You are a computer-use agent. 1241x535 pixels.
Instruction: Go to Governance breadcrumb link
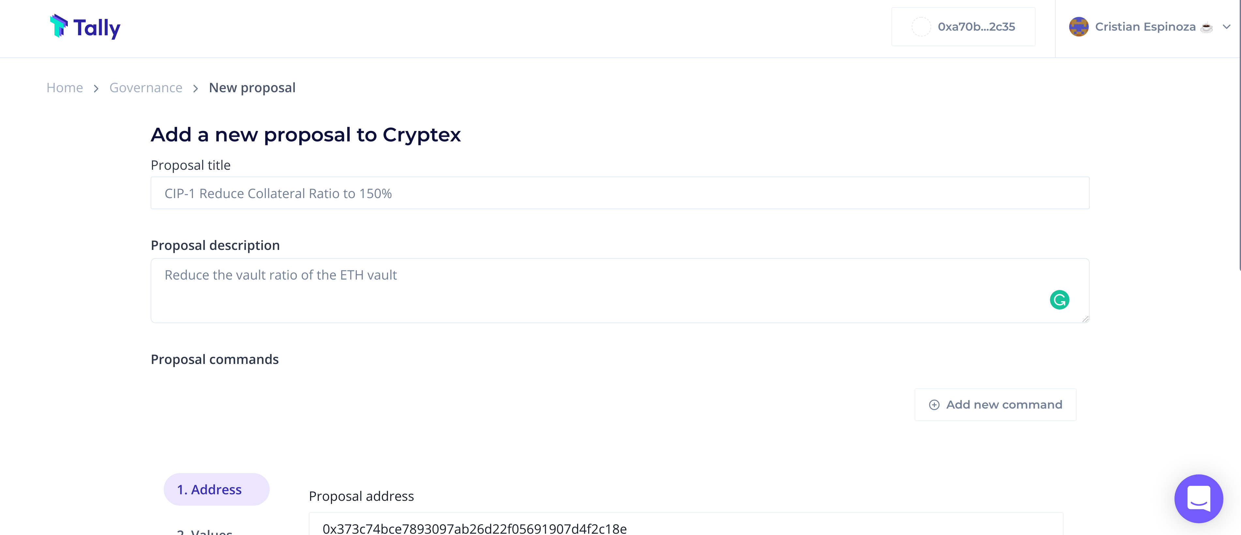click(x=146, y=88)
